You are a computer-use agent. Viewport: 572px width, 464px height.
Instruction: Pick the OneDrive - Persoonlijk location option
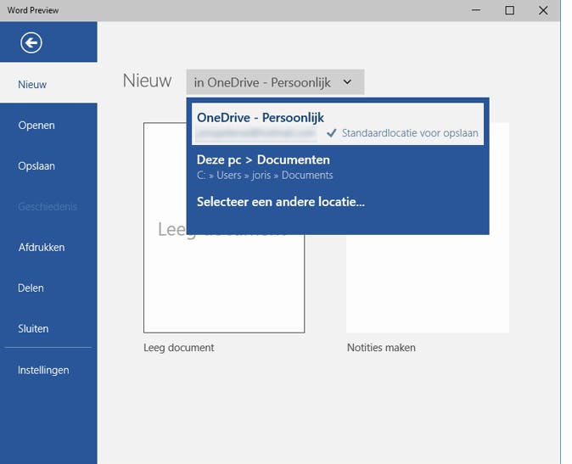338,125
